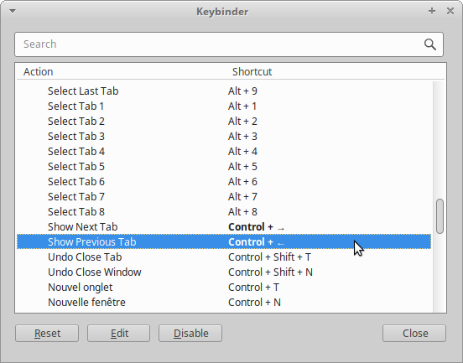Select the Select Last Tab row
The width and height of the screenshot is (463, 363).
click(x=224, y=91)
